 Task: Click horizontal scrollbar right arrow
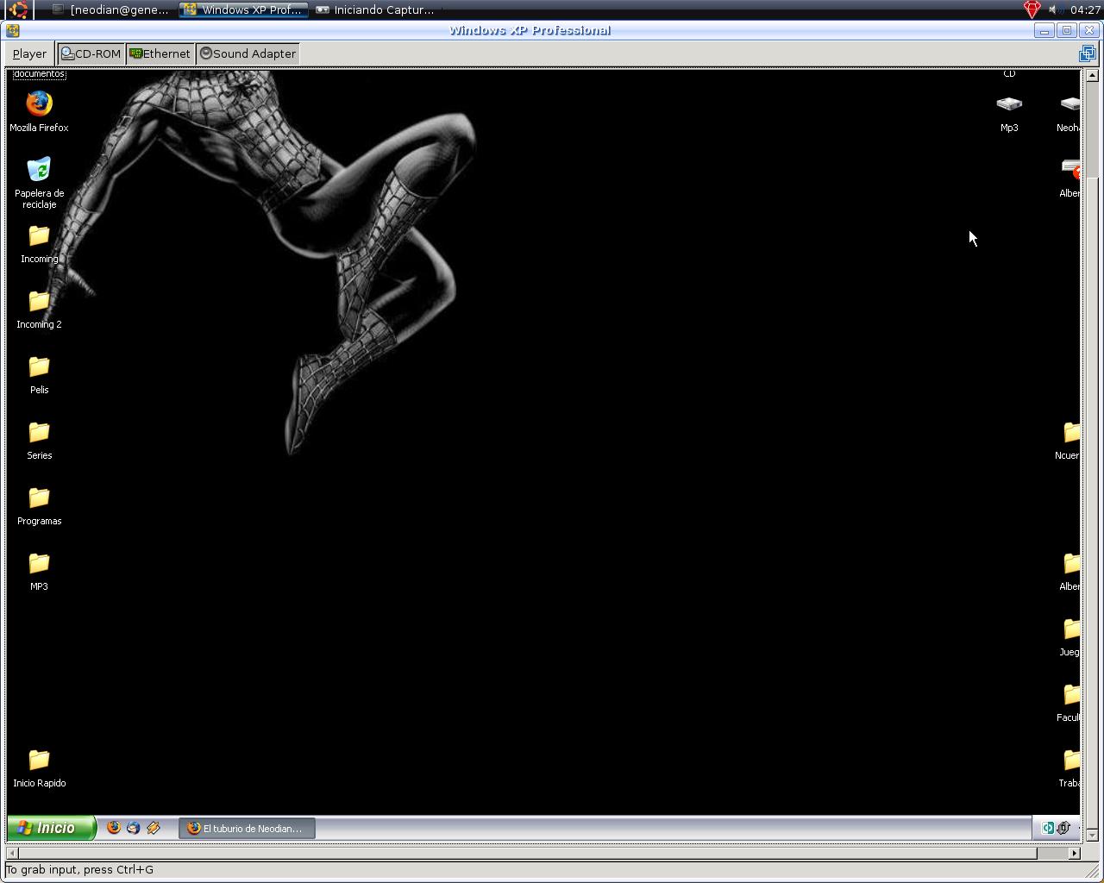point(1074,853)
